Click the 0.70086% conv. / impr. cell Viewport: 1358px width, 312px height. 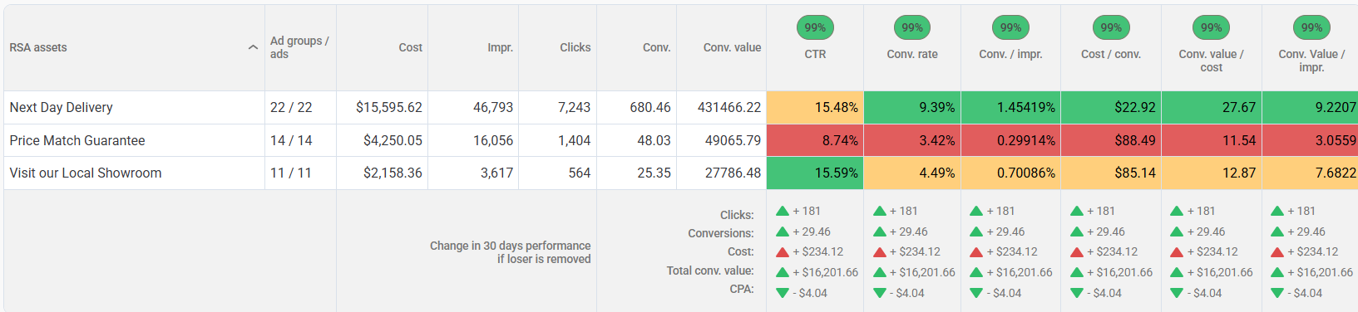(x=1010, y=173)
